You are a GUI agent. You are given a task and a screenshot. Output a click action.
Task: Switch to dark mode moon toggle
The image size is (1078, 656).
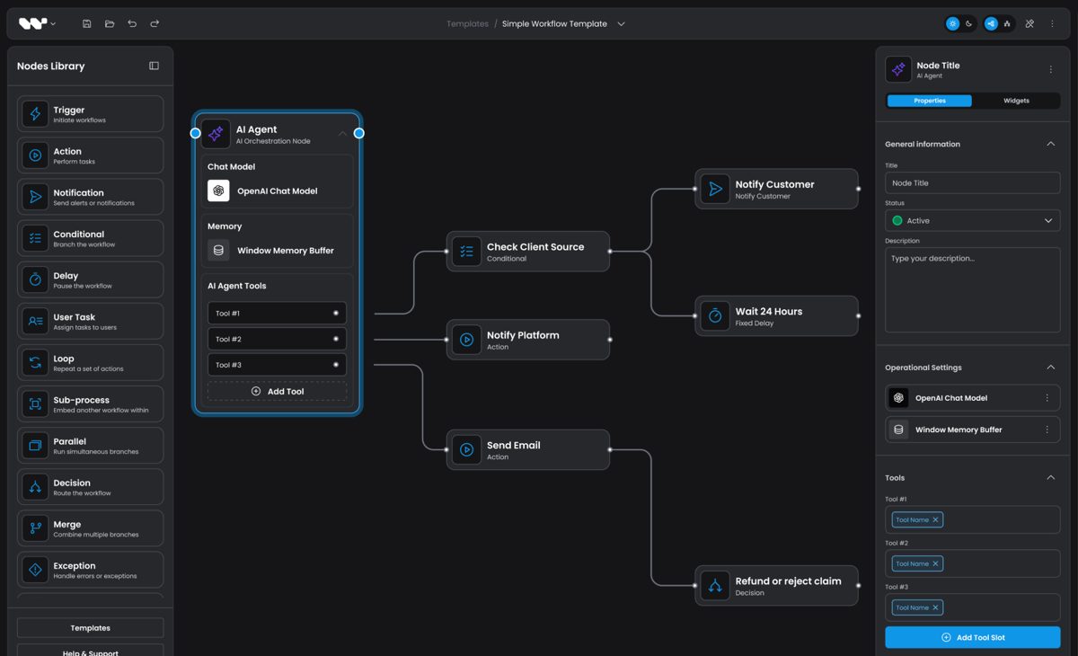click(968, 24)
